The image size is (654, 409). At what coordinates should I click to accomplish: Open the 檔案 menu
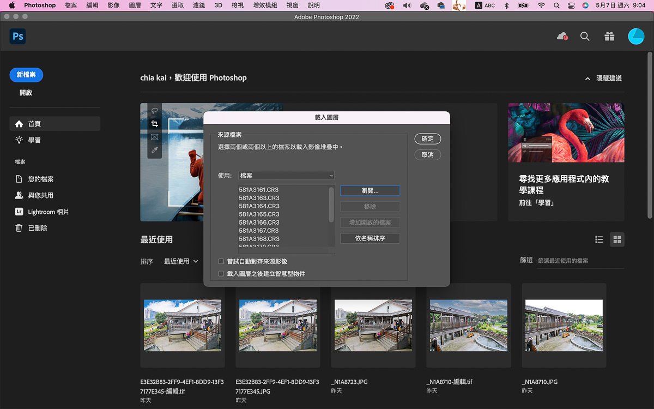[71, 5]
